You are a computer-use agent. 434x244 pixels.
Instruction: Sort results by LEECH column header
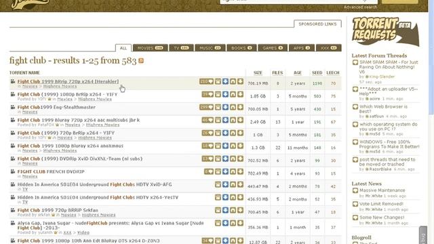(x=333, y=73)
